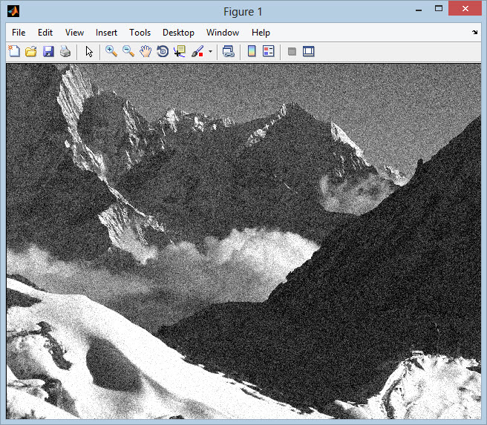Open the Window menu
487x425 pixels.
tap(223, 33)
